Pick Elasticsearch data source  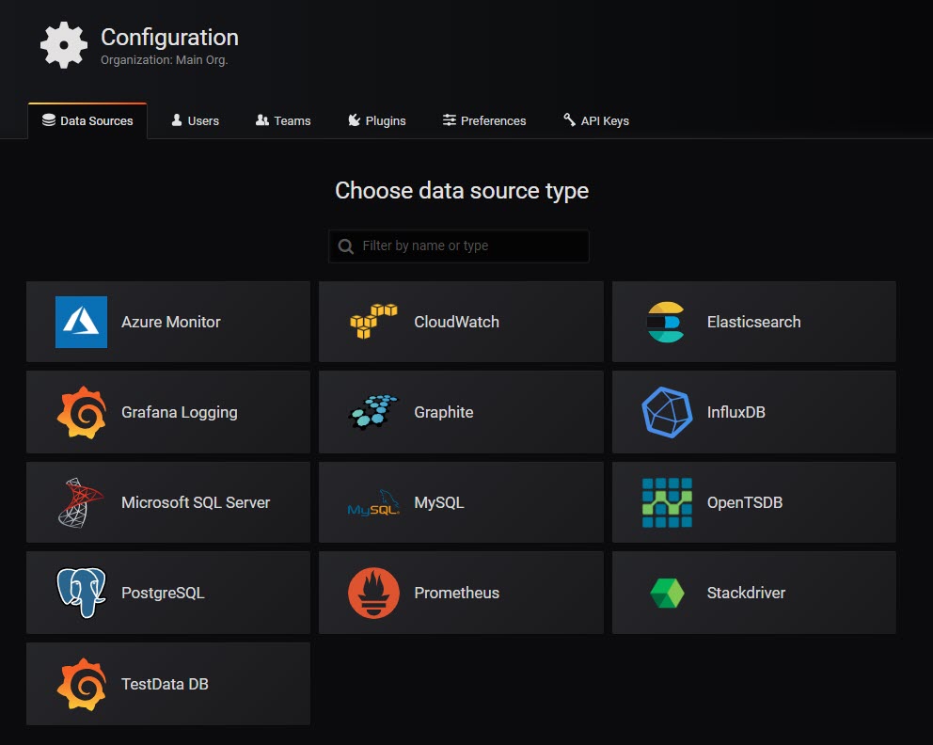(754, 322)
